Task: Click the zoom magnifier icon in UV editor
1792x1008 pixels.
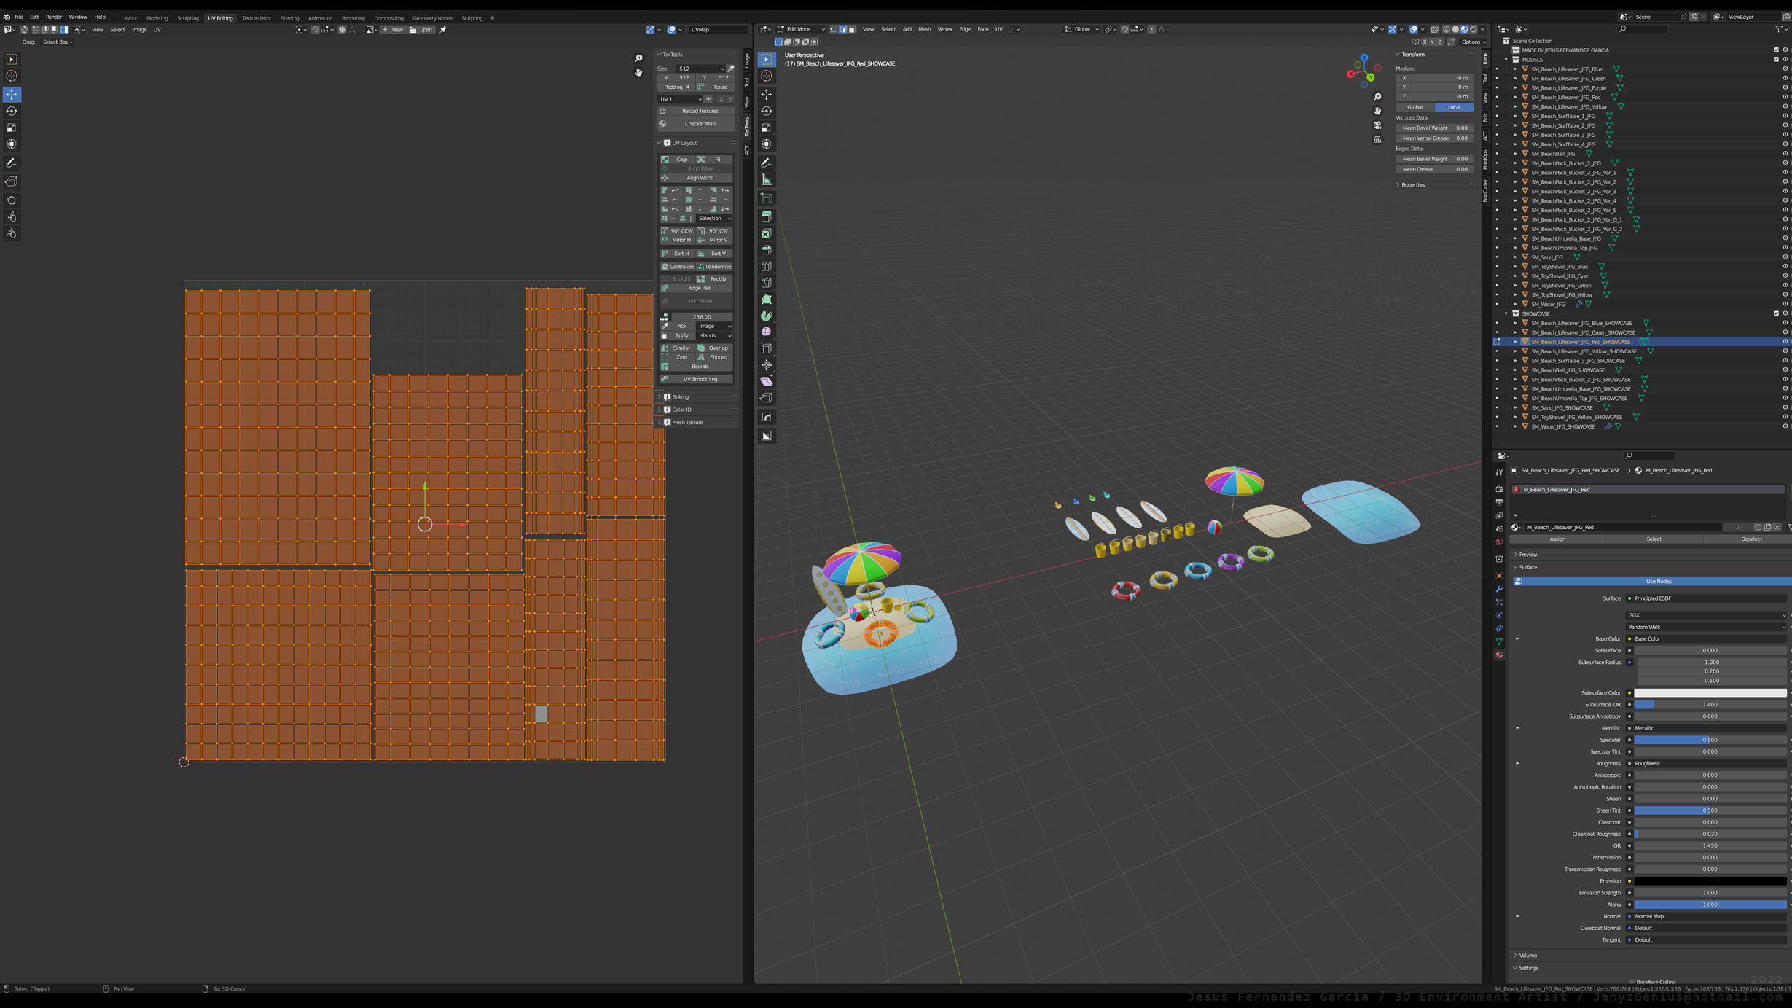Action: (x=638, y=59)
